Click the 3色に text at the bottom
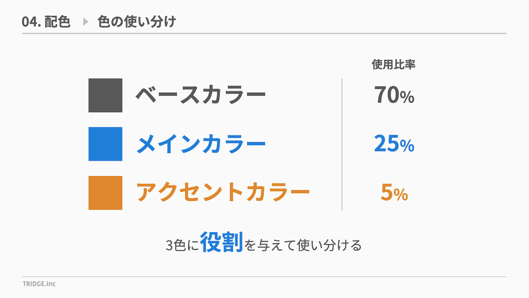The height and width of the screenshot is (298, 529). point(182,245)
